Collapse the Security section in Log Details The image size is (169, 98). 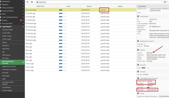pyautogui.click(x=138, y=65)
